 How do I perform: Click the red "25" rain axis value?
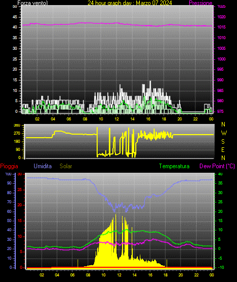pos(20,190)
